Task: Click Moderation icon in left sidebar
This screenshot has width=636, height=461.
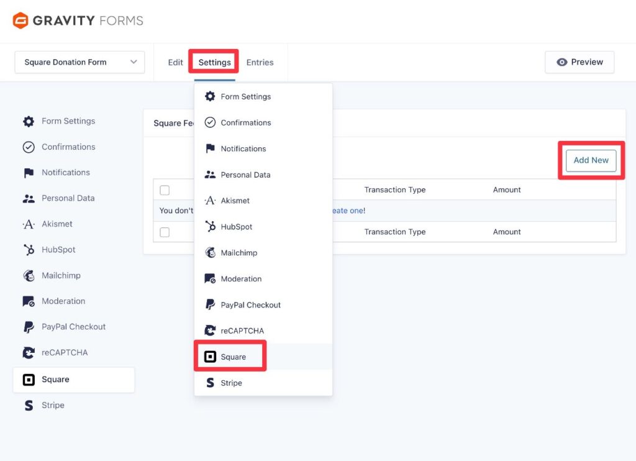Action: tap(29, 301)
